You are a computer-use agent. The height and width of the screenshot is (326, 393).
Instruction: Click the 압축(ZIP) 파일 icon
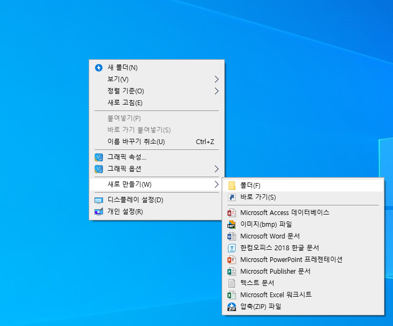click(x=231, y=307)
